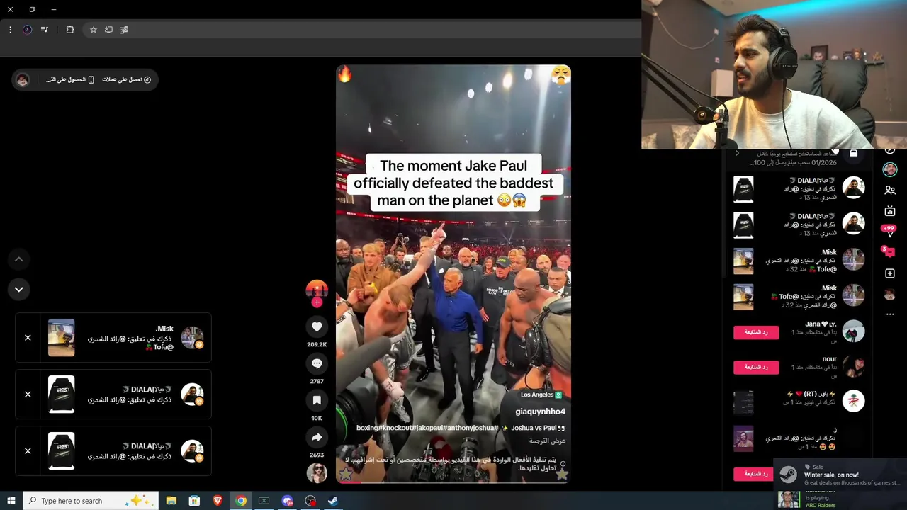The width and height of the screenshot is (907, 510).
Task: Expand the chevron atop notifications panel
Action: pos(737,153)
